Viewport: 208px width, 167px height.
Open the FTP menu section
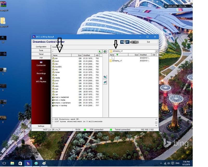click(x=41, y=58)
